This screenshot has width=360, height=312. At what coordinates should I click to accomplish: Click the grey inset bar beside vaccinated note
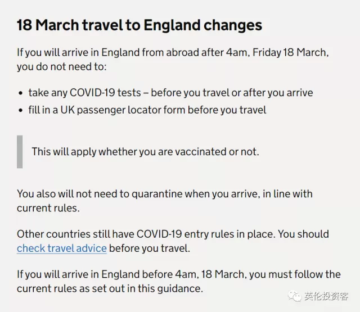coord(20,152)
